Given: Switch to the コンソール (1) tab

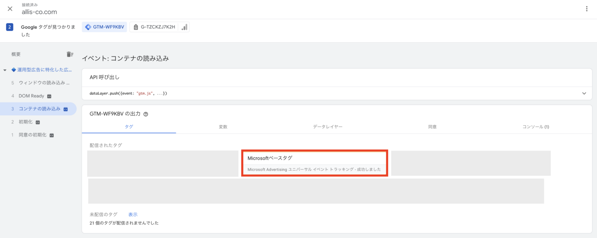Looking at the screenshot, I should click(536, 127).
